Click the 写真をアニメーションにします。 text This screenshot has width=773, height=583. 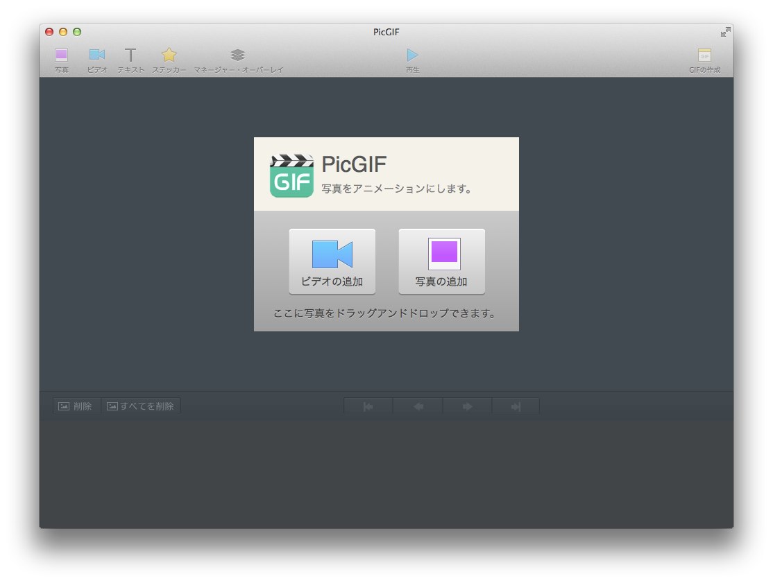pos(398,189)
